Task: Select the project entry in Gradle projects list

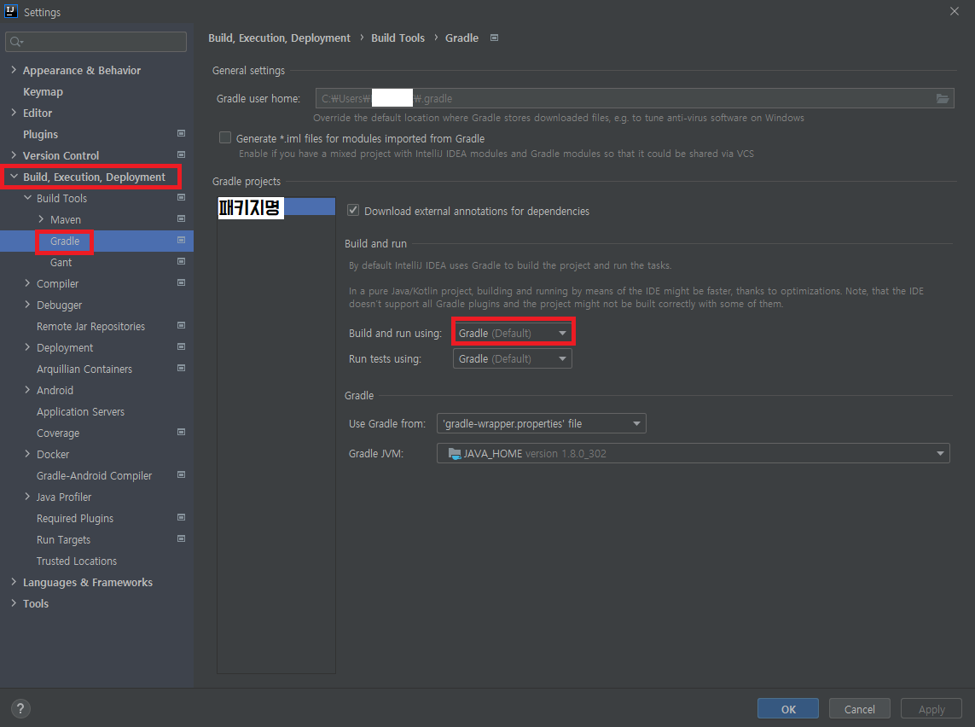Action: tap(276, 207)
